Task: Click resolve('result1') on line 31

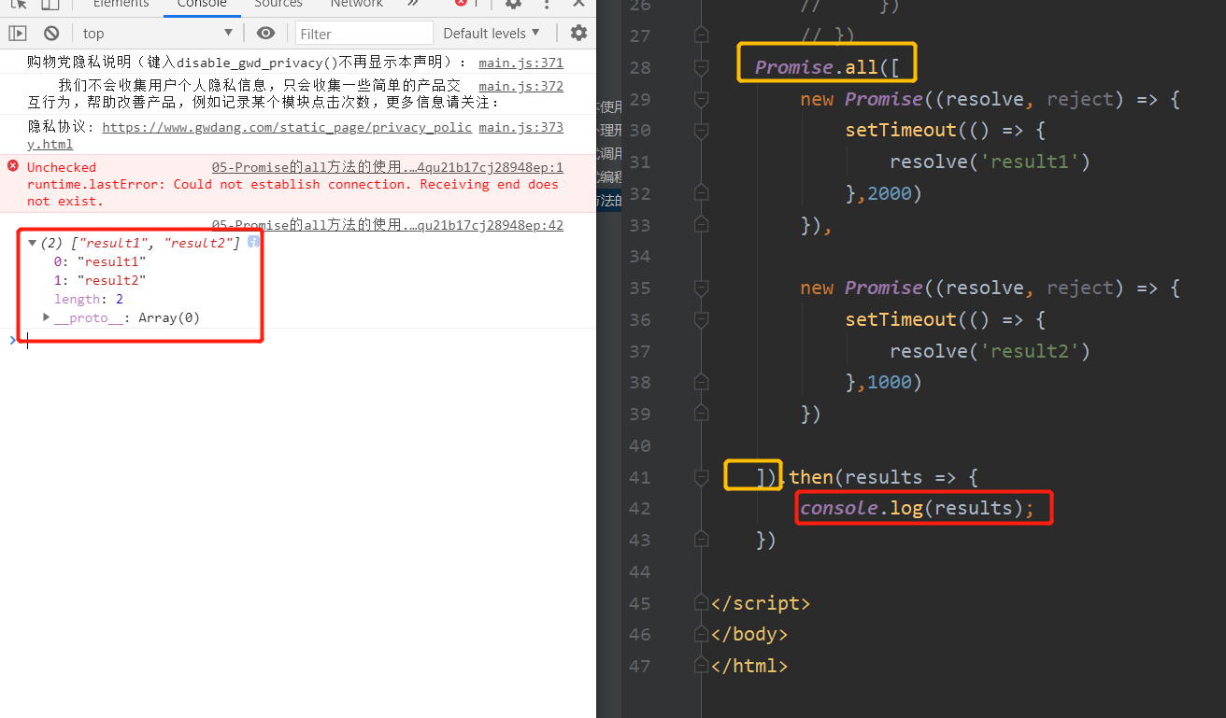Action: (x=991, y=162)
